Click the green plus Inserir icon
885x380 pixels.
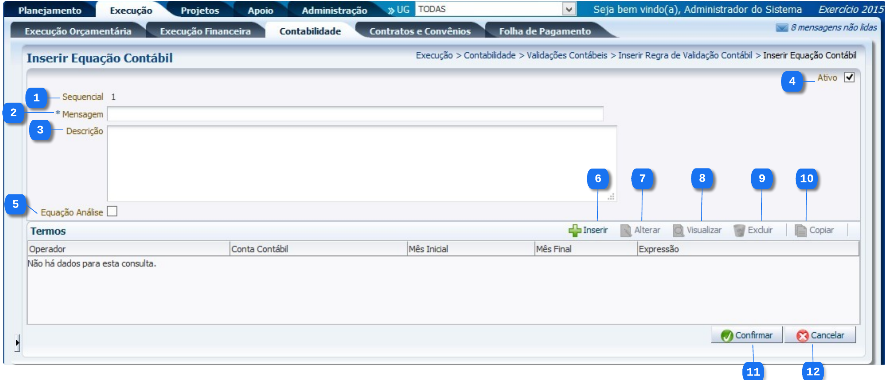pos(574,230)
